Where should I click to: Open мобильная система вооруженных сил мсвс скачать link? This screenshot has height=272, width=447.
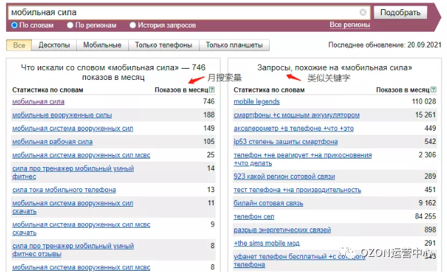pyautogui.click(x=81, y=228)
